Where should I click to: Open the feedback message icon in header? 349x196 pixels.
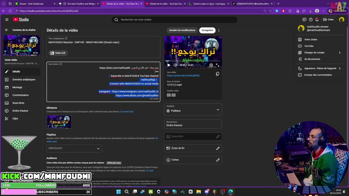coord(304,20)
